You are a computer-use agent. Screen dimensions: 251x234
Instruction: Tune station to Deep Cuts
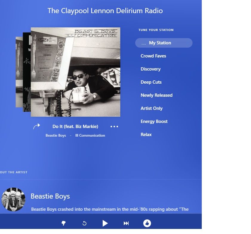pyautogui.click(x=151, y=82)
